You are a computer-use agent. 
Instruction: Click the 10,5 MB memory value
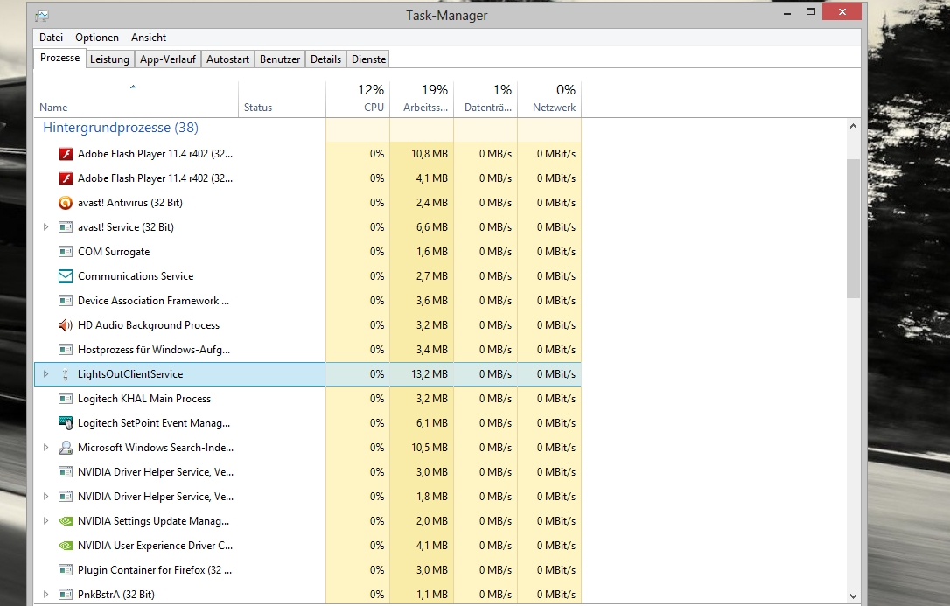click(430, 448)
